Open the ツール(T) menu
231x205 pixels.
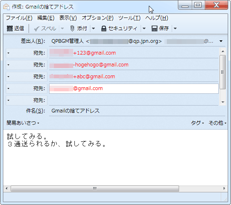point(129,18)
